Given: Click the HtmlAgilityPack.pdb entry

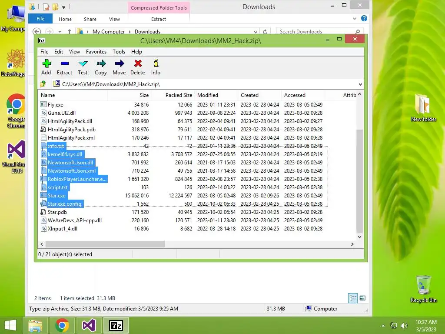Looking at the screenshot, I should [x=72, y=130].
